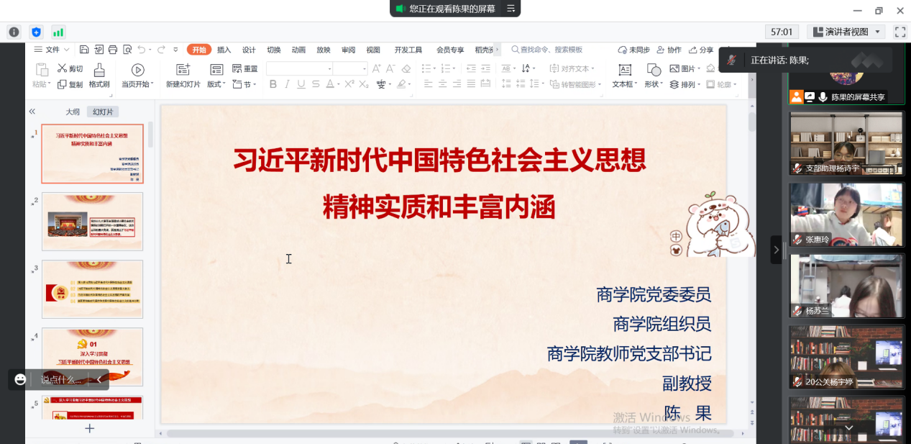Open the screen sharing options menu
The height and width of the screenshot is (444, 911).
pos(511,9)
